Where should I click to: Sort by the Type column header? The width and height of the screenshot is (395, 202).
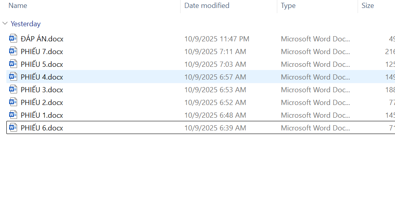(x=288, y=6)
